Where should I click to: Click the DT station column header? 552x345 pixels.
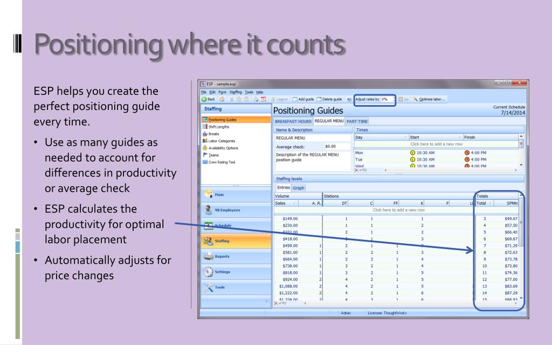tap(335, 203)
